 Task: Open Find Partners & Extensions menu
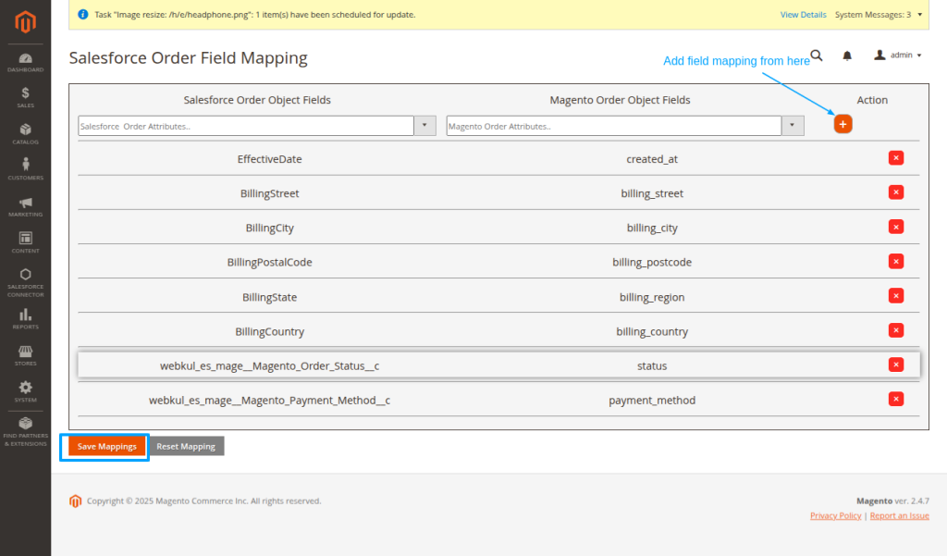tap(25, 432)
